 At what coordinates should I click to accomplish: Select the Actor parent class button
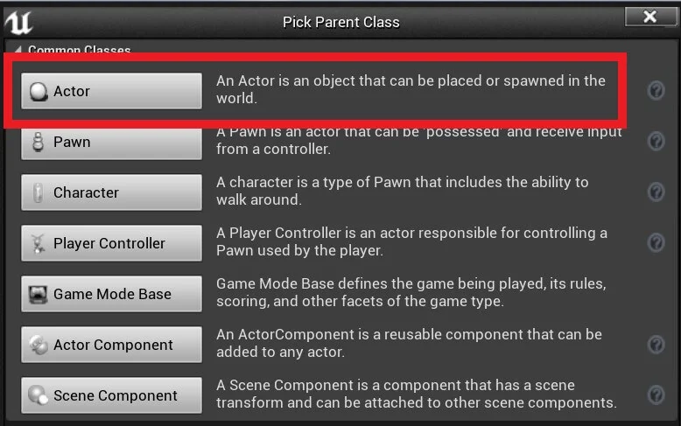coord(111,91)
